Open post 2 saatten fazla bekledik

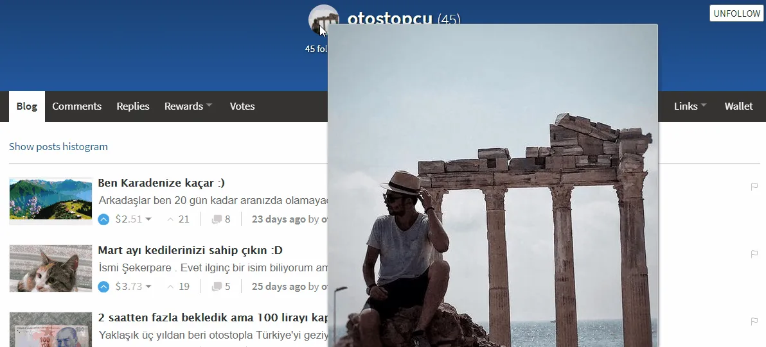coord(213,317)
